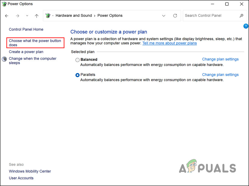Refresh the current Control Panel page

tap(175, 16)
